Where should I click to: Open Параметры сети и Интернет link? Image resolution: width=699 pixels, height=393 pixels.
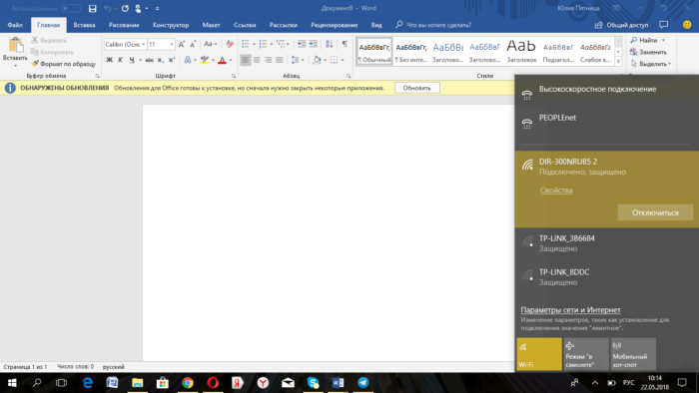tap(570, 310)
